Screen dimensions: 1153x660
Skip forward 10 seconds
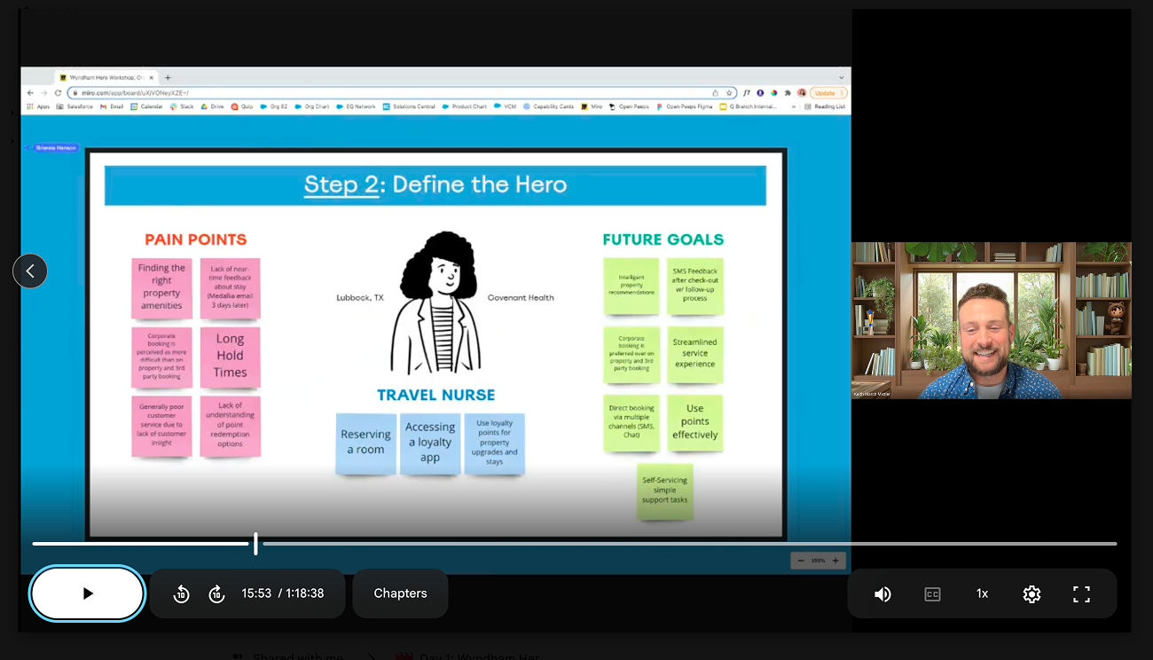[x=216, y=594]
